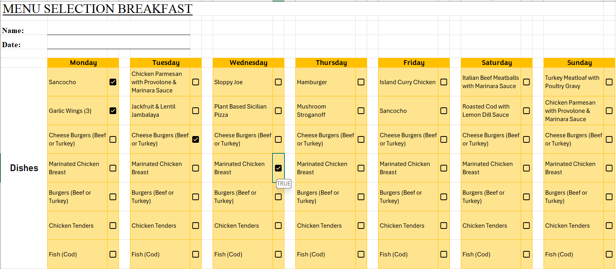The width and height of the screenshot is (616, 269).
Task: Enable Saturday's Italian Beef Meatballs checkbox
Action: [x=527, y=82]
